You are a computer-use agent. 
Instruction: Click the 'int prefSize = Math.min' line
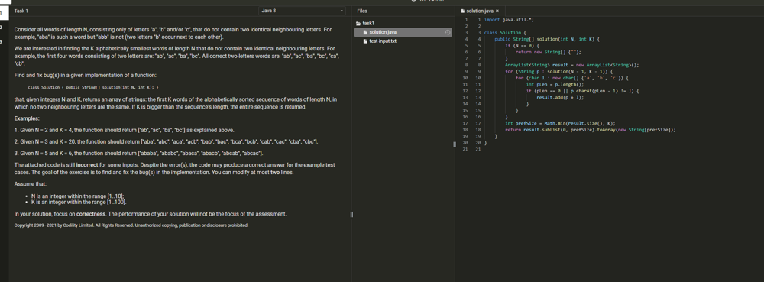click(x=560, y=123)
